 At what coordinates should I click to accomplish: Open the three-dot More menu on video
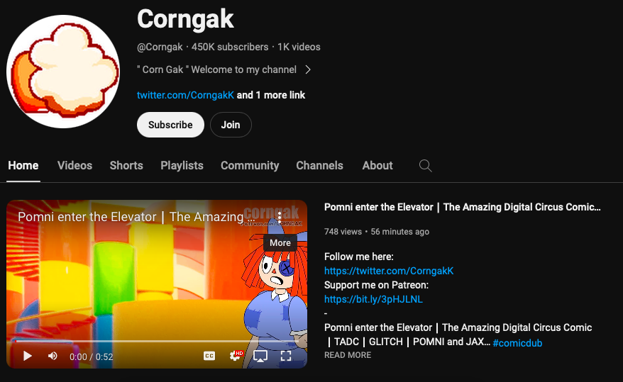point(280,217)
